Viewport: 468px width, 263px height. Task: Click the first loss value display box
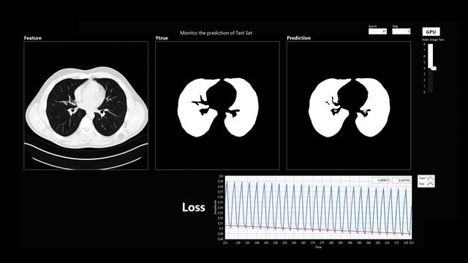coord(381,180)
